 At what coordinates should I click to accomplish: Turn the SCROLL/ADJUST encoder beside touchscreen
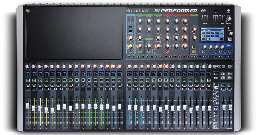coord(230,34)
